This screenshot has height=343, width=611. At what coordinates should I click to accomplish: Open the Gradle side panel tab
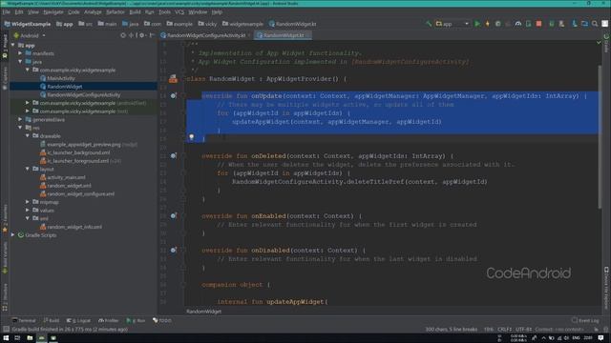tap(606, 44)
